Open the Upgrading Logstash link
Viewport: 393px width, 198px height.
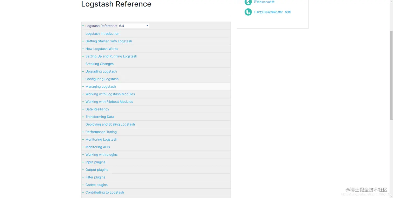coord(101,71)
